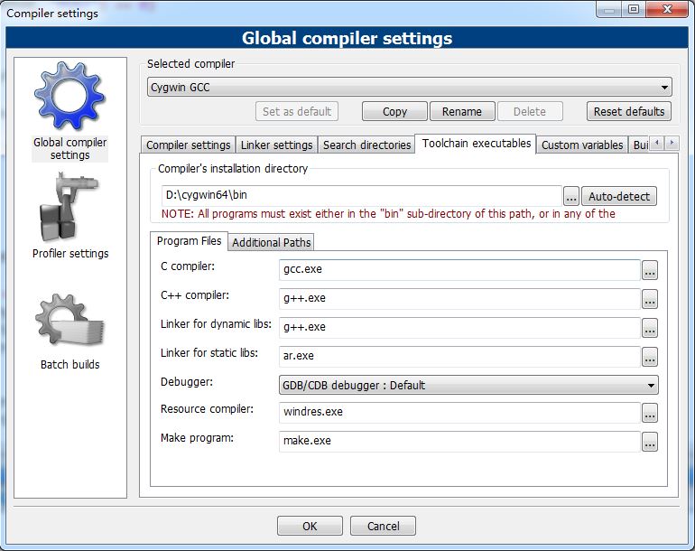This screenshot has height=551, width=695.
Task: Browse for the resource compiler executable
Action: [x=650, y=413]
